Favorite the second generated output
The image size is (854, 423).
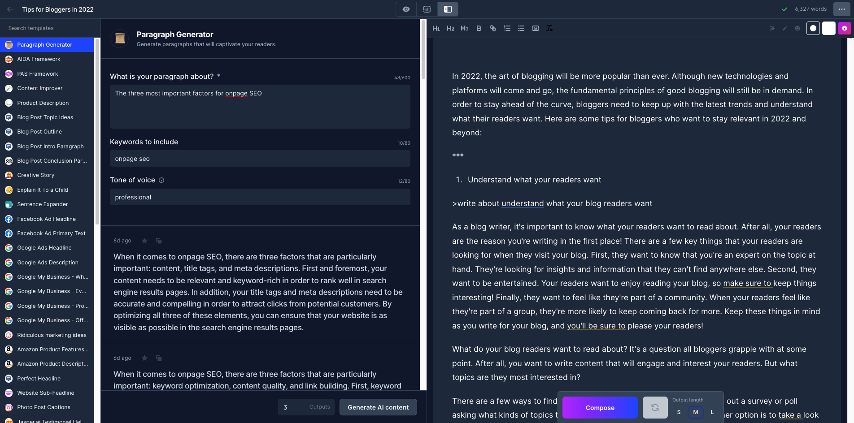coord(144,358)
